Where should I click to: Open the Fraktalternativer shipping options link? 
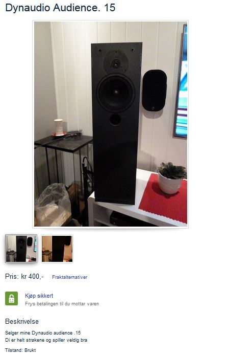69,277
